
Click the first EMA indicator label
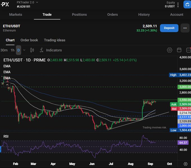pyautogui.click(x=7, y=66)
